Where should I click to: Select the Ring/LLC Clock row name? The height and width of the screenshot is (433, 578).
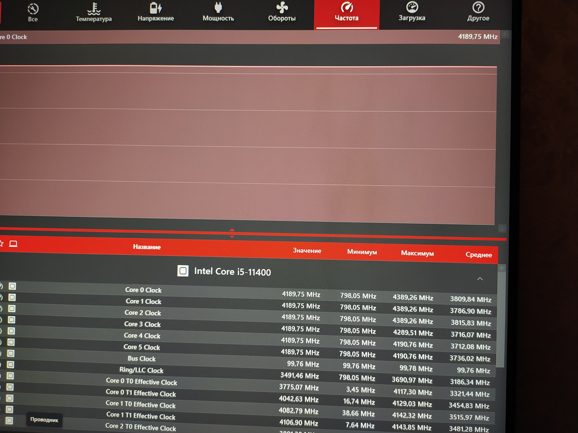click(x=141, y=370)
